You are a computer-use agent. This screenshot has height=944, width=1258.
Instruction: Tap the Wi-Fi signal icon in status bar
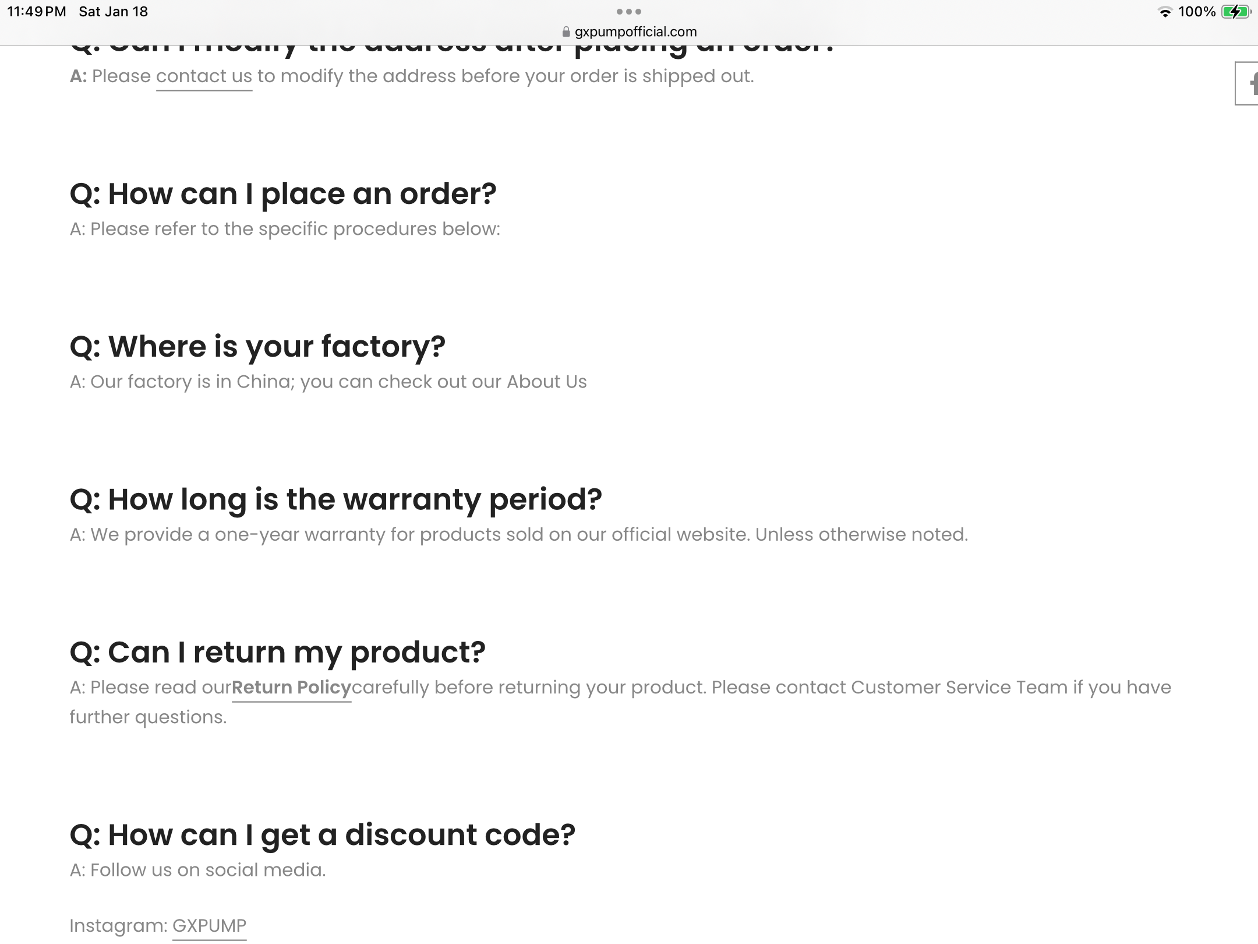click(x=1165, y=12)
